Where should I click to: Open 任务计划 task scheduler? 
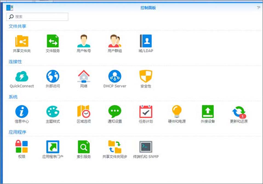tap(146, 111)
